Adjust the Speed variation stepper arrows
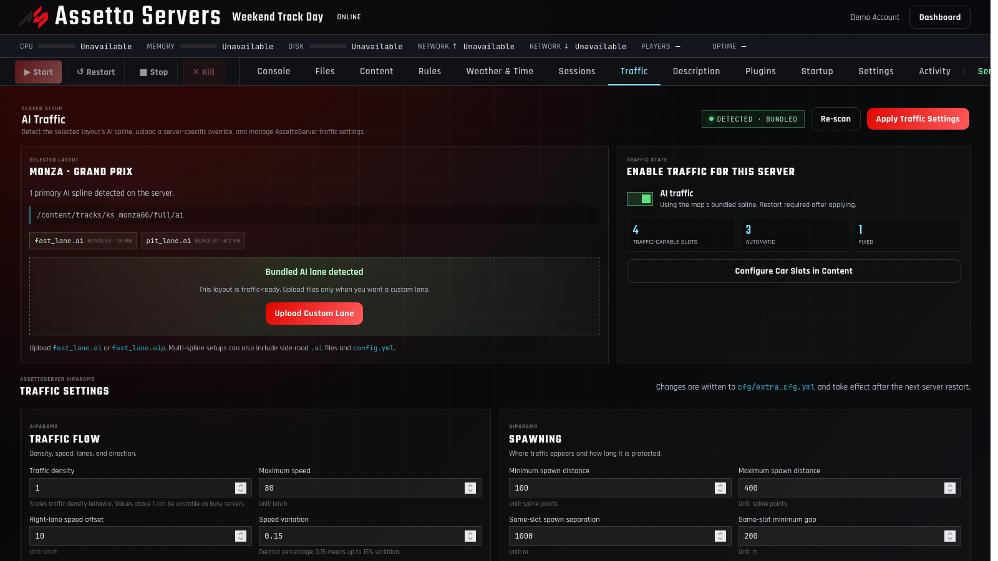 tap(470, 536)
